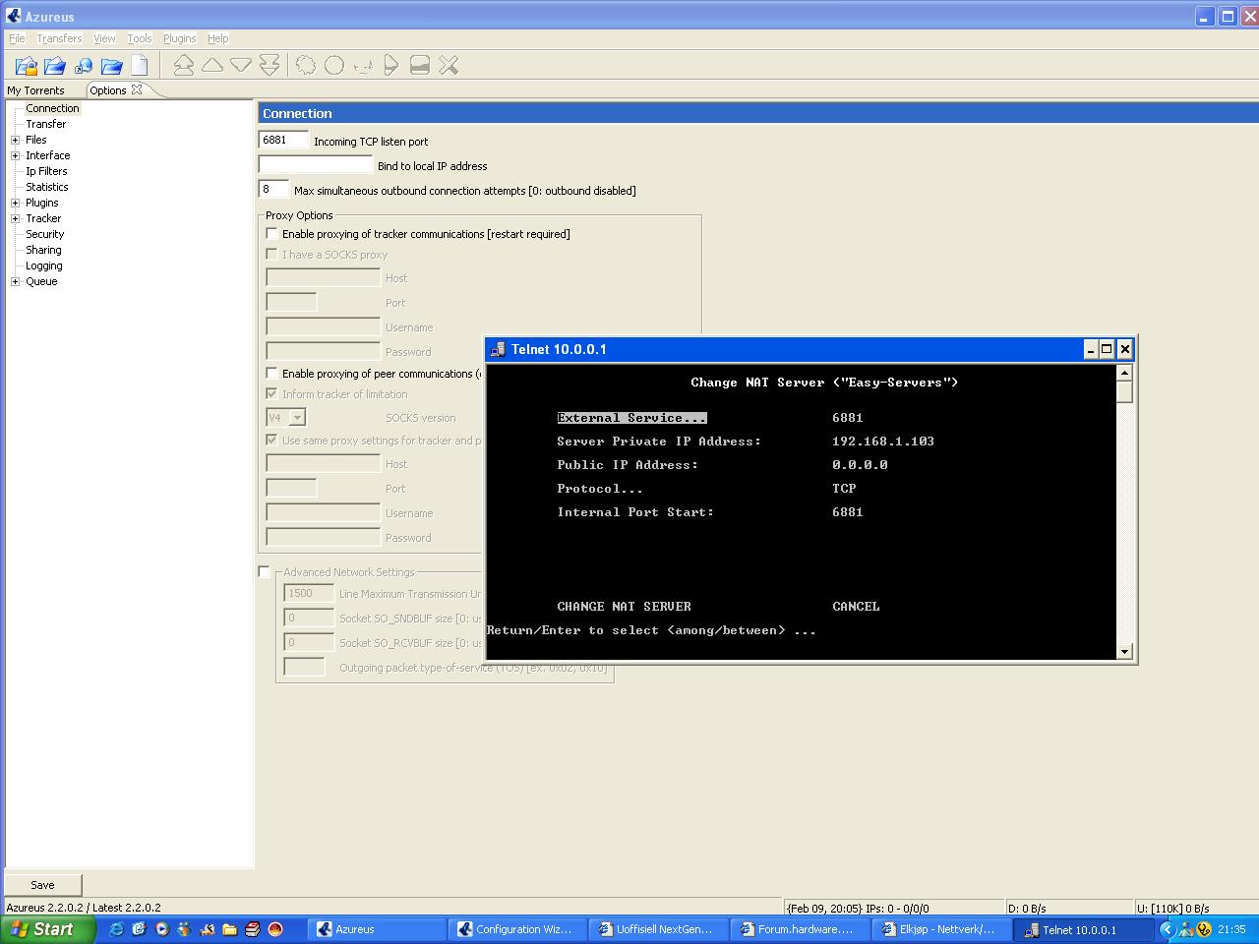Click the Save button

pyautogui.click(x=42, y=885)
